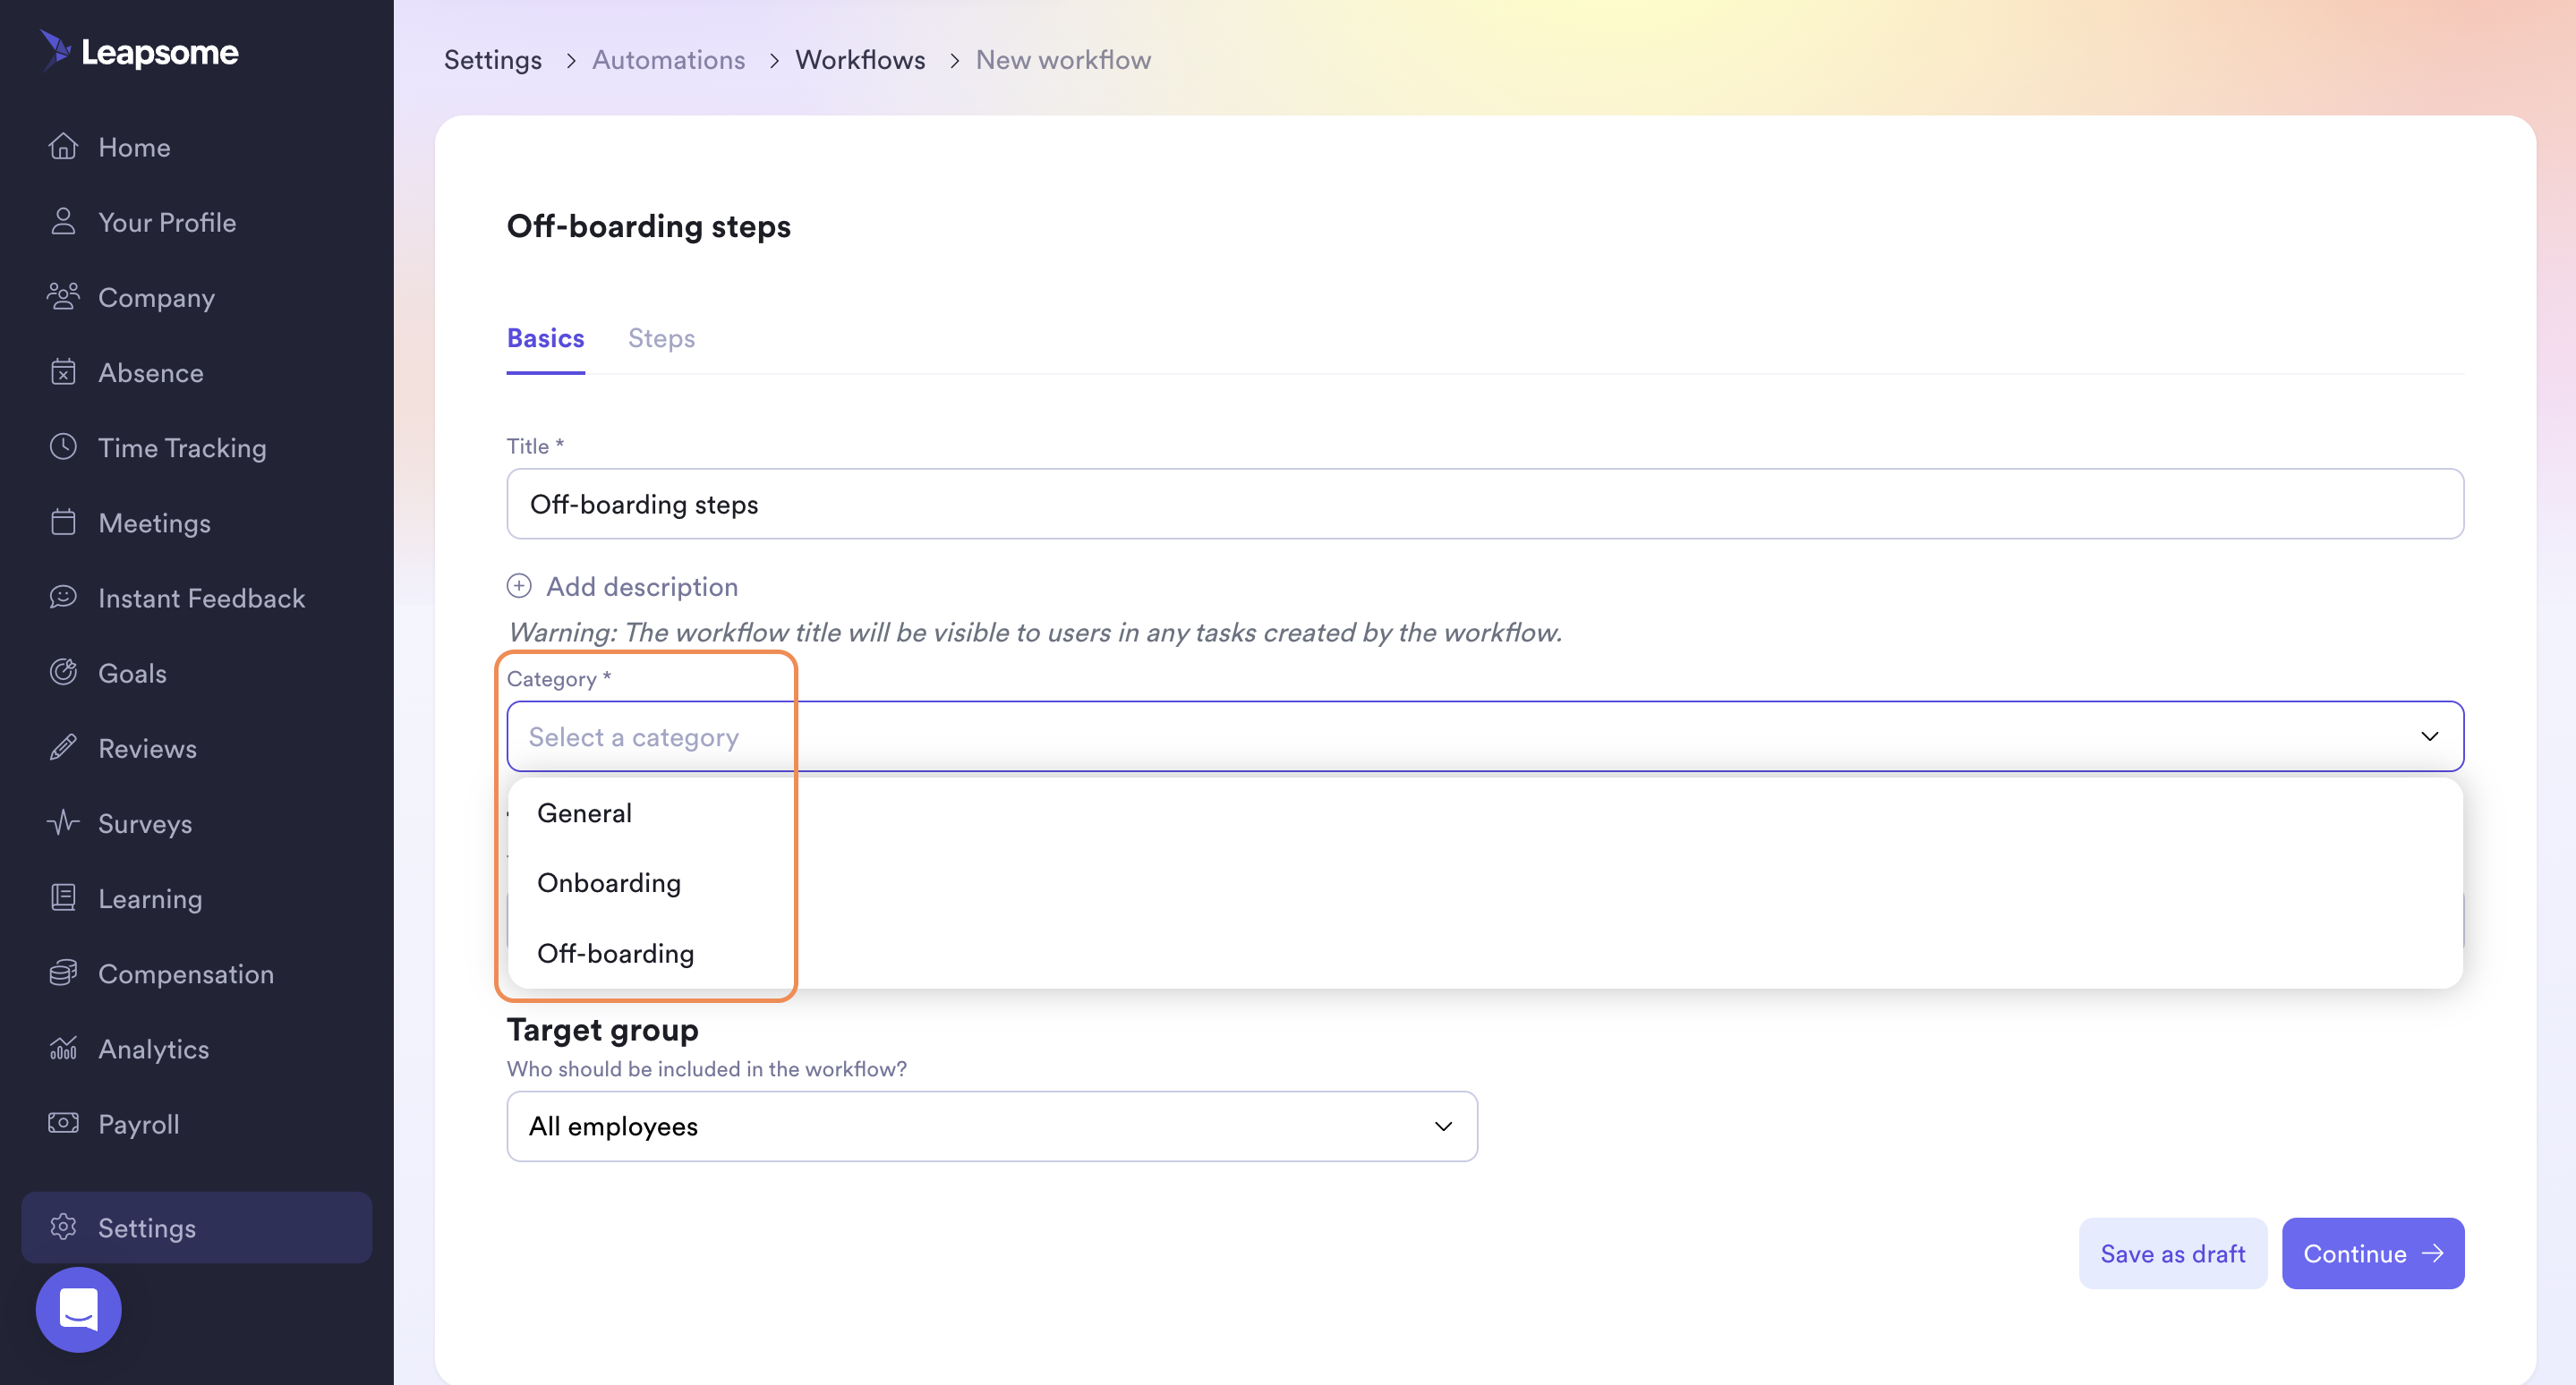
Task: Click the Your Profile person icon
Action: pyautogui.click(x=63, y=222)
